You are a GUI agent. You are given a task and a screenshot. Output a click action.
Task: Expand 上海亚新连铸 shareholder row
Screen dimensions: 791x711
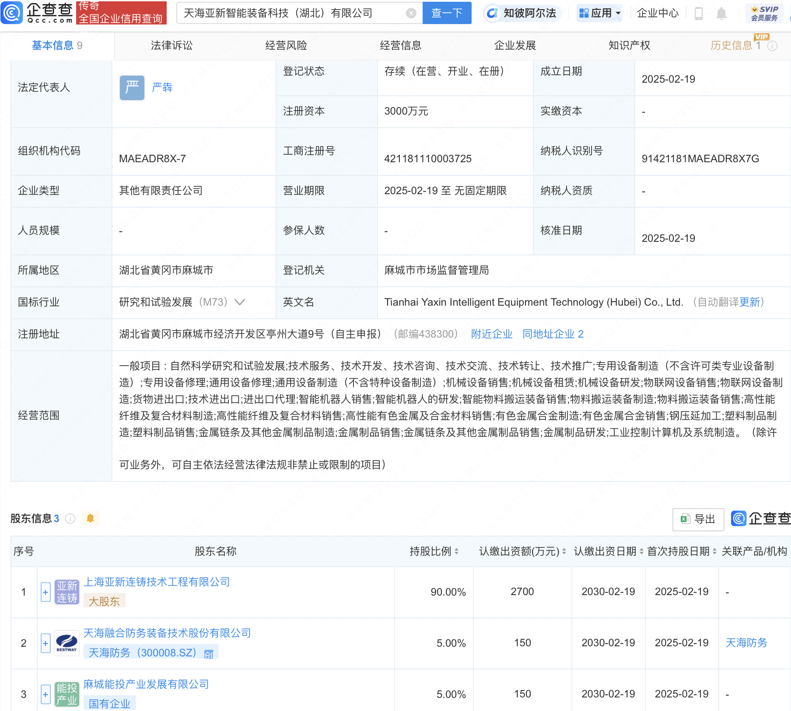(45, 592)
